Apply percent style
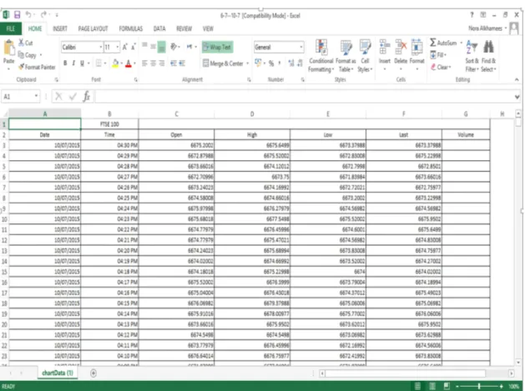The image size is (525, 391). [271, 63]
